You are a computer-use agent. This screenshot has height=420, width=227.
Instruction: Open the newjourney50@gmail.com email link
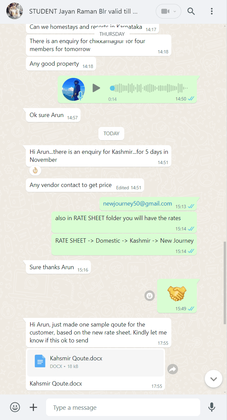point(138,204)
